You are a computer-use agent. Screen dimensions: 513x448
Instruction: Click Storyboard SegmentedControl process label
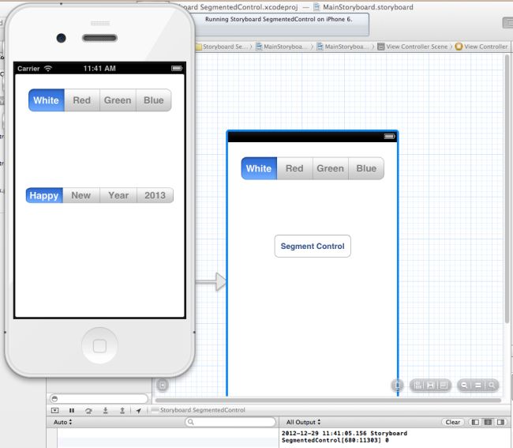(x=203, y=410)
